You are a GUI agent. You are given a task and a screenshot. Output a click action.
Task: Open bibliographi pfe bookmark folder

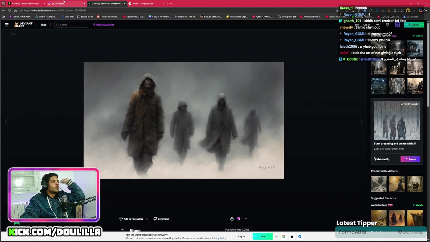click(x=287, y=16)
